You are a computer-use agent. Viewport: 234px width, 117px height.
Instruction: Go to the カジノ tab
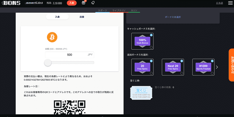click(134, 11)
